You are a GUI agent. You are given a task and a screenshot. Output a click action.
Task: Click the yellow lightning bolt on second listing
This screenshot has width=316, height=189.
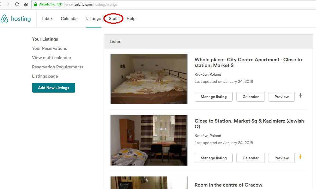(x=300, y=157)
